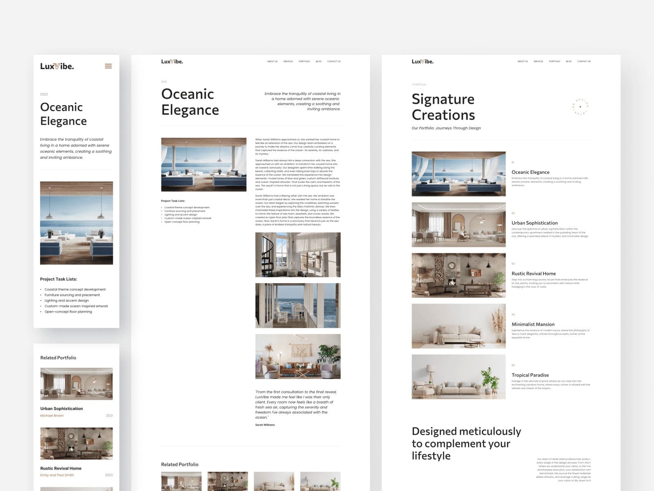Viewport: 654px width, 491px height.
Task: Click the 2023 year beside Emily and Paul Smith
Action: 109,475
